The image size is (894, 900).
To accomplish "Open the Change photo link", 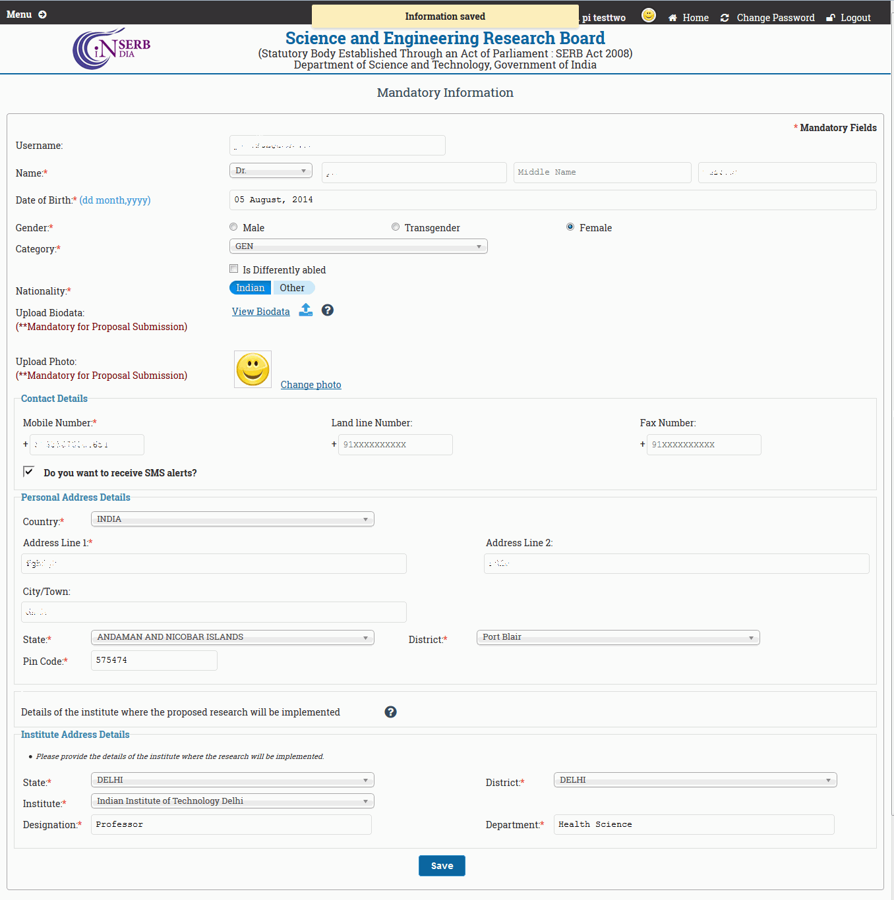I will pyautogui.click(x=311, y=384).
